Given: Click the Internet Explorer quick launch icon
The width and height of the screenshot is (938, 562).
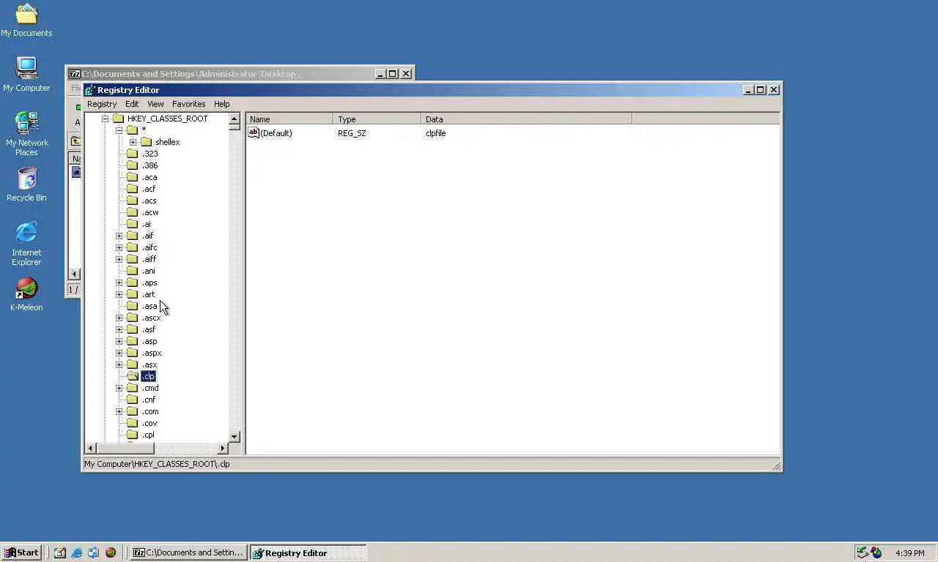Looking at the screenshot, I should point(77,552).
